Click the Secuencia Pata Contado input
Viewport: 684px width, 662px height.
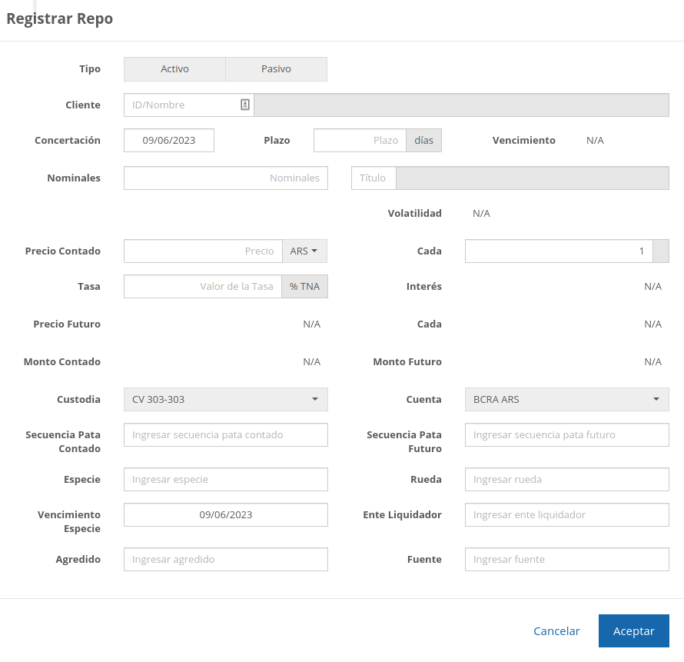coord(225,434)
